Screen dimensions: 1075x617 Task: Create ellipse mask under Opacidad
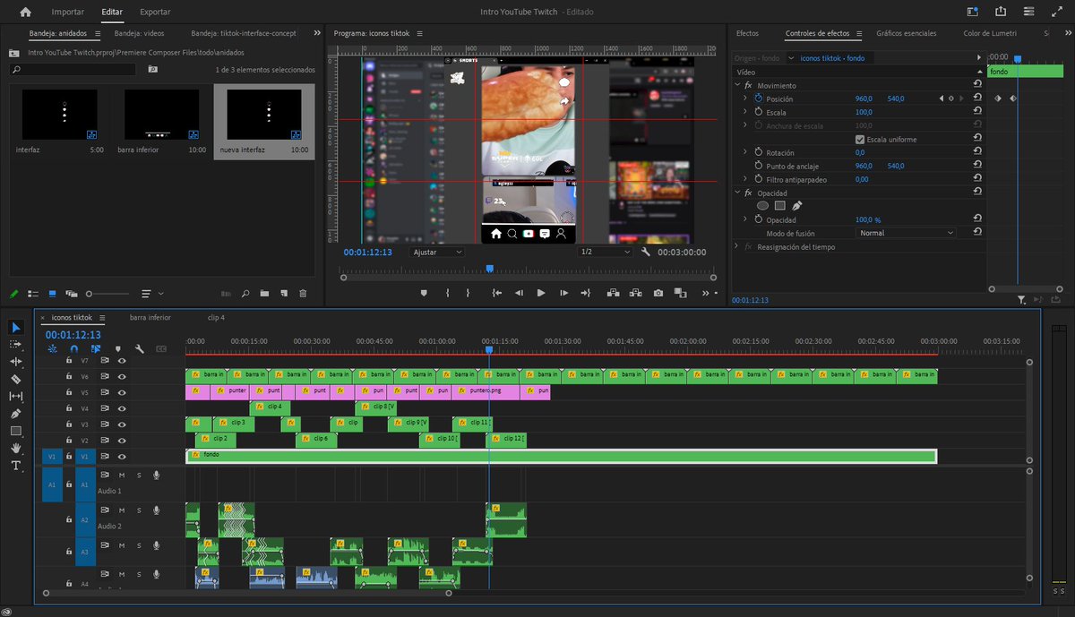coord(762,205)
